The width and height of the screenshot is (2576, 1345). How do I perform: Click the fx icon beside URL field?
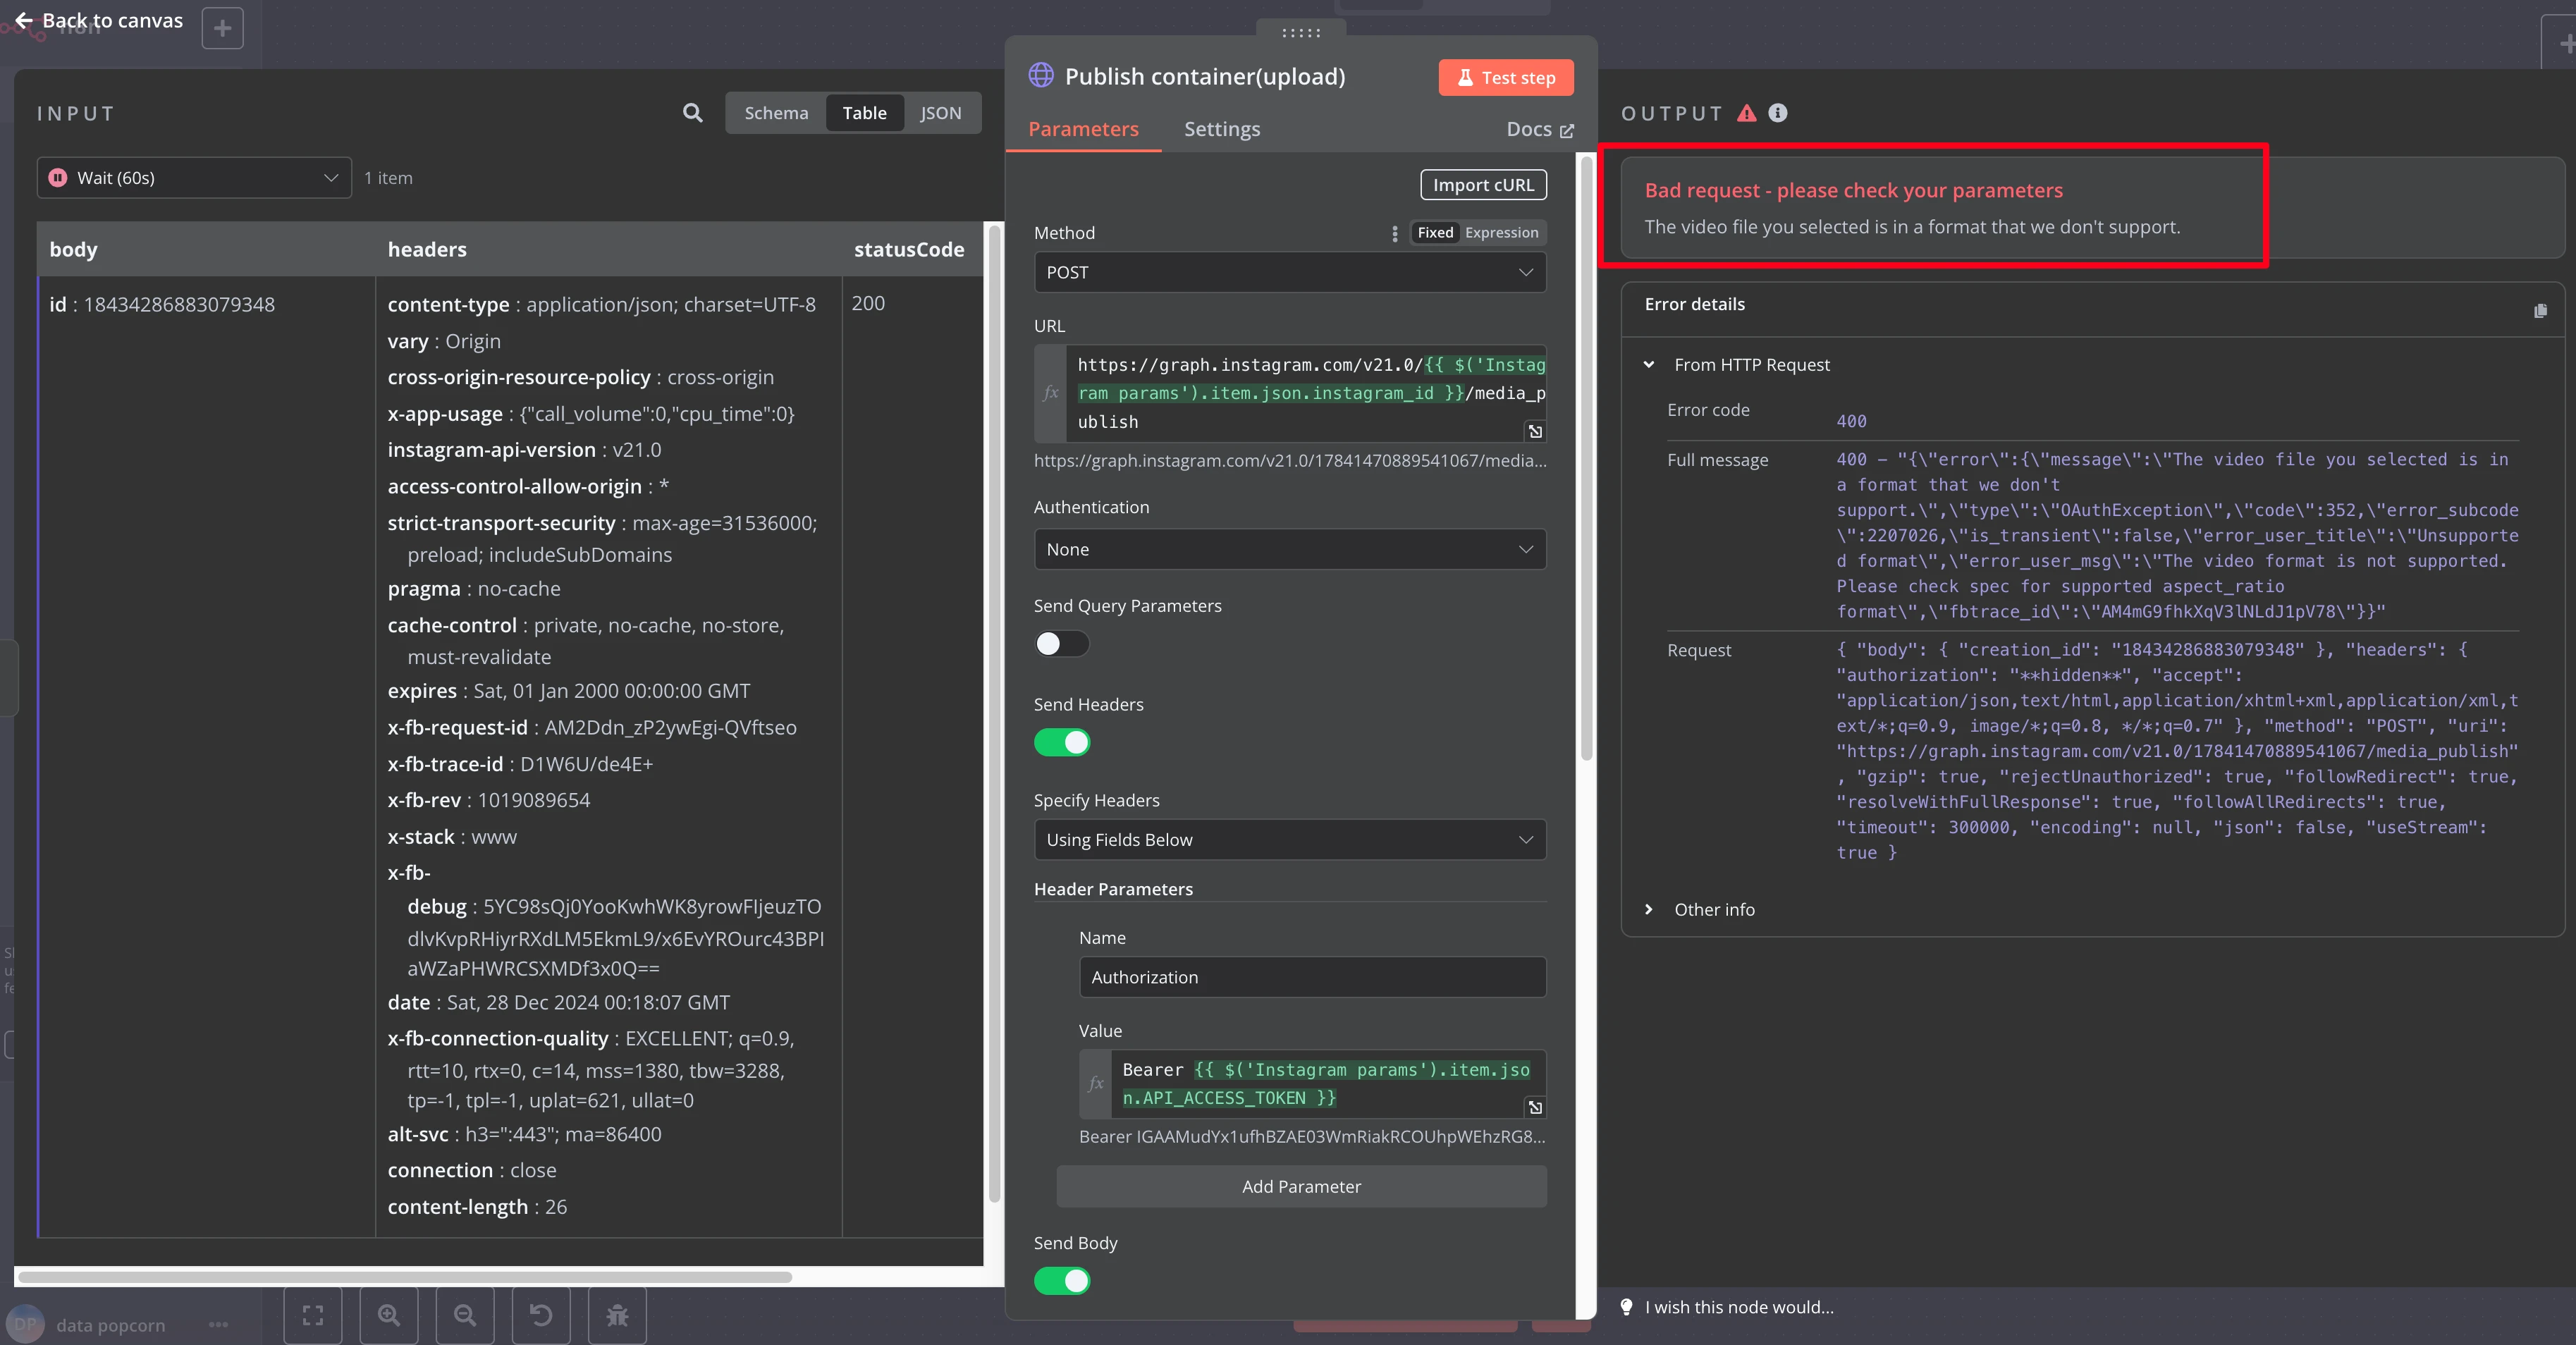tap(1050, 393)
